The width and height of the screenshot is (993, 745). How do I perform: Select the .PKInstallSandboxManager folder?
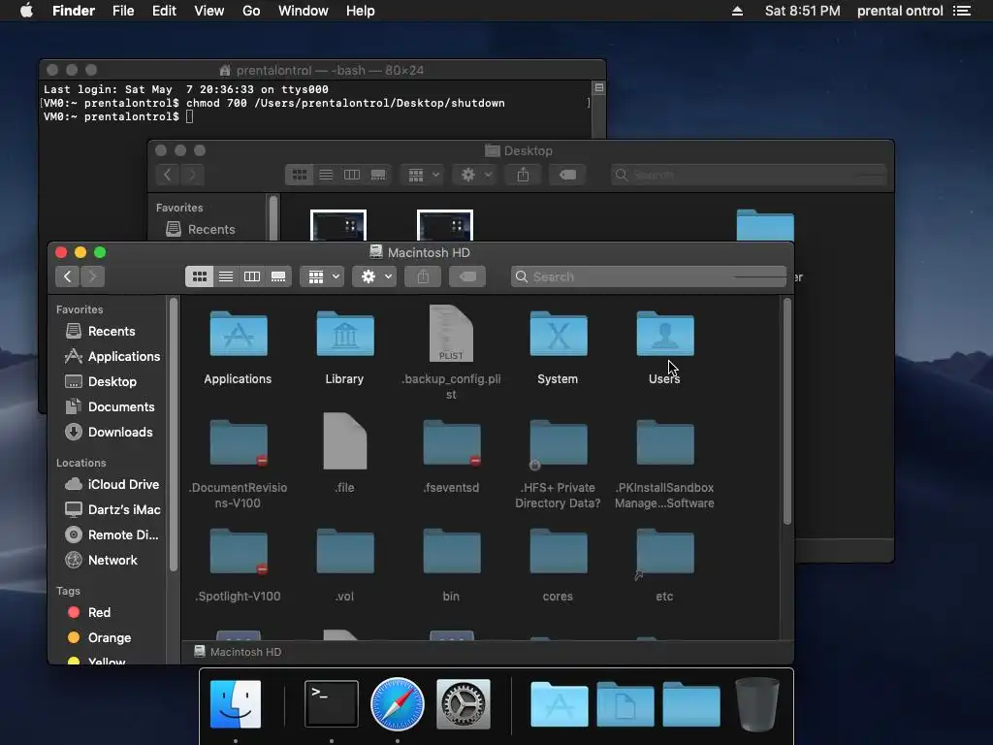click(665, 442)
